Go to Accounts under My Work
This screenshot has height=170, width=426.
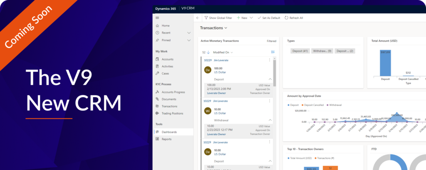[x=168, y=59]
